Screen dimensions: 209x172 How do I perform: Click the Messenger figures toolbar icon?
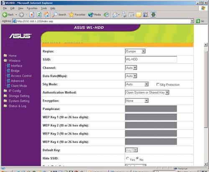145,15
